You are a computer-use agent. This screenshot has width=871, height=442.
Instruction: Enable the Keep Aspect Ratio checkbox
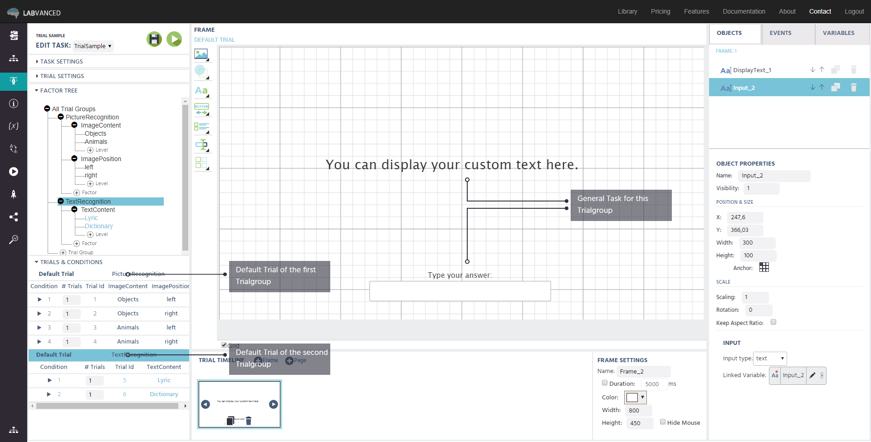point(773,322)
